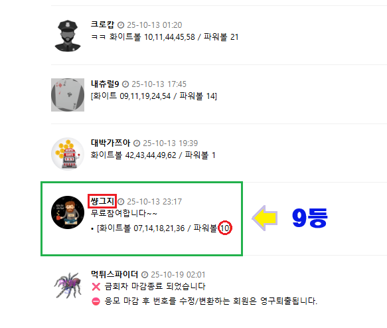Open the playing cards avatar of 내츄럴9
The width and height of the screenshot is (387, 328).
pos(68,95)
